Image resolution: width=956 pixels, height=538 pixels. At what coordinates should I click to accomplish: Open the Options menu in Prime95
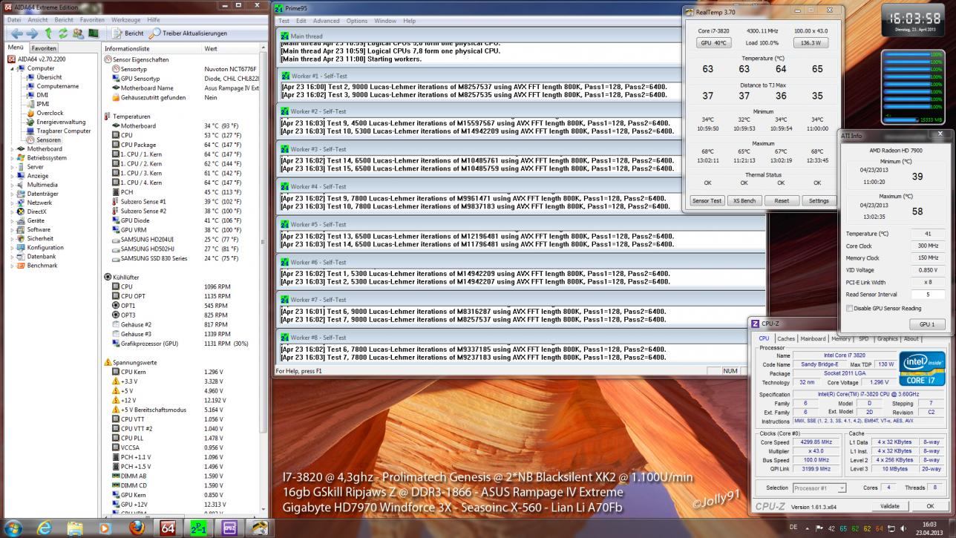(356, 21)
